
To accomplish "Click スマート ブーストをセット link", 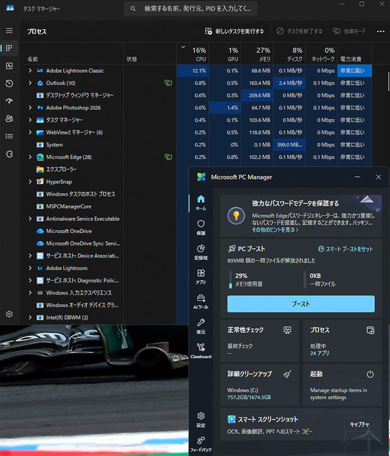I will point(346,249).
